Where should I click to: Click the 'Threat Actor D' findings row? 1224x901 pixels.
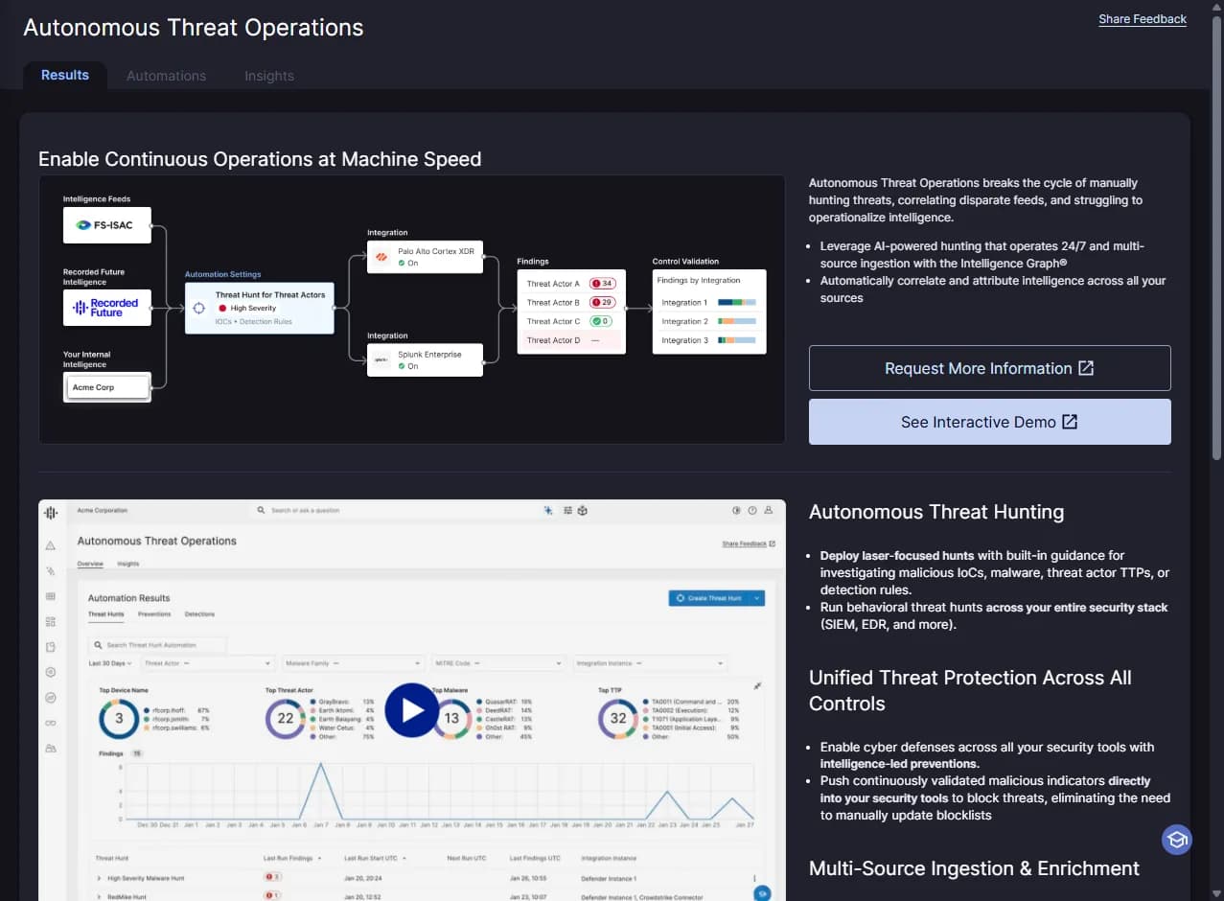(x=571, y=340)
